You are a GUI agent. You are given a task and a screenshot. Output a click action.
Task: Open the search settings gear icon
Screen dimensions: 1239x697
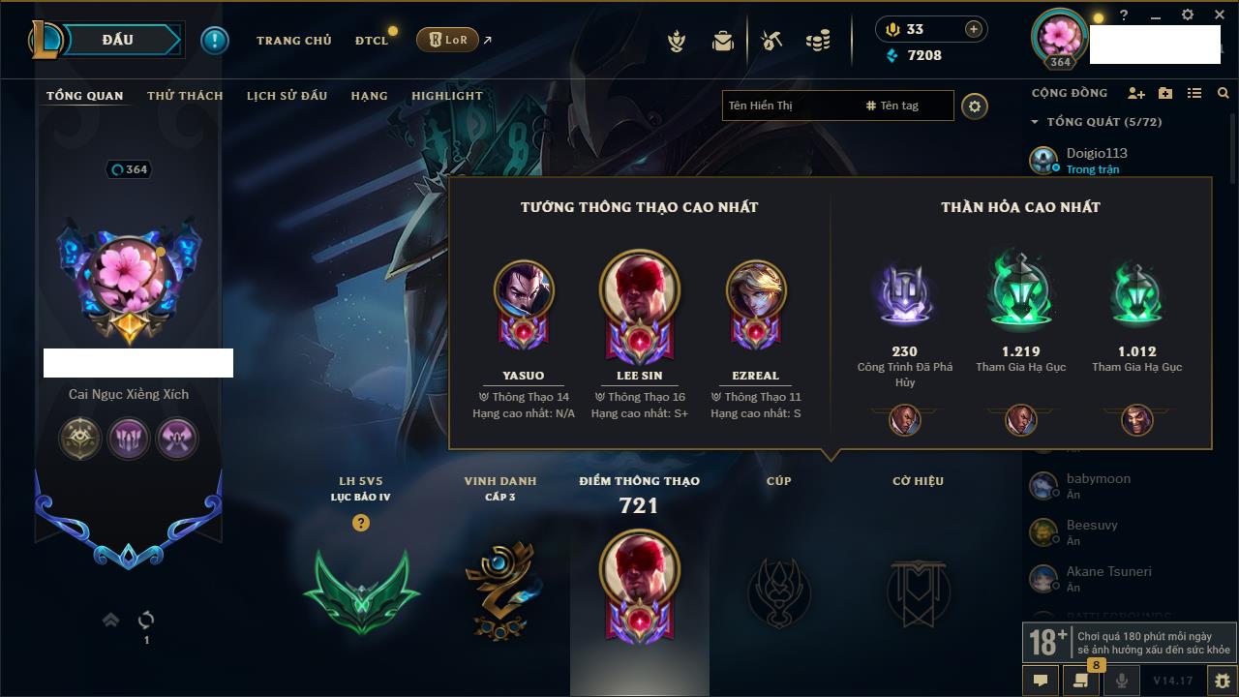click(975, 106)
